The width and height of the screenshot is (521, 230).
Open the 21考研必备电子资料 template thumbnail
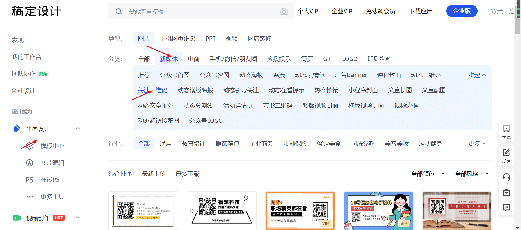tap(379, 211)
